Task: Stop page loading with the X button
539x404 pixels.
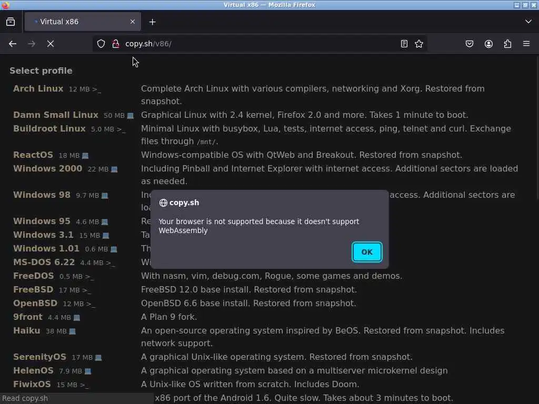Action: point(51,44)
